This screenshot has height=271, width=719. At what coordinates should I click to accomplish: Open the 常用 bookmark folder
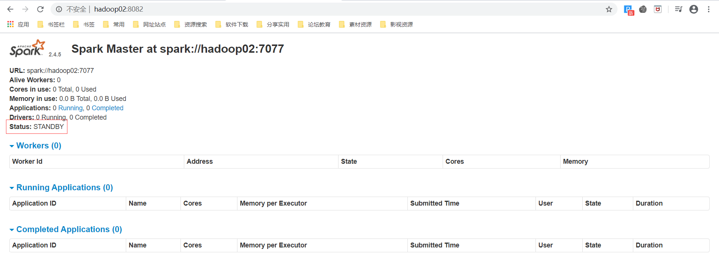[114, 24]
